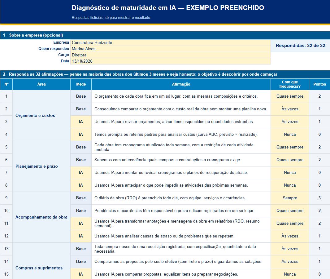Image resolution: width=330 pixels, height=279 pixels.
Task: Click the 'Área' column header
Action: 41,84
